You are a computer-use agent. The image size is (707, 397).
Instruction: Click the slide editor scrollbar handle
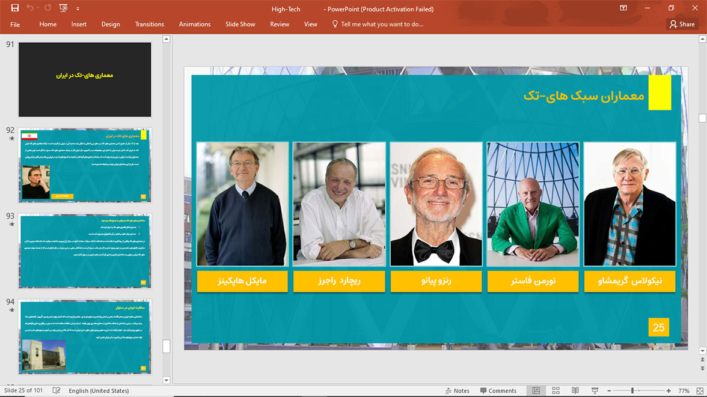[x=702, y=118]
